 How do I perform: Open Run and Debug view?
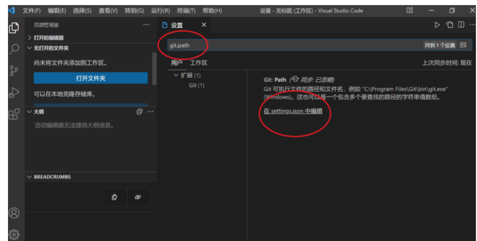(x=14, y=92)
